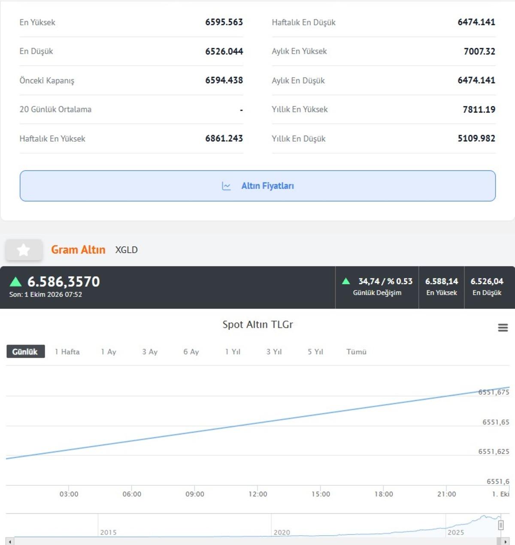515x545 pixels.
Task: Click the Günlük Değişim value 34,74 / % 0.53
Action: pyautogui.click(x=385, y=281)
